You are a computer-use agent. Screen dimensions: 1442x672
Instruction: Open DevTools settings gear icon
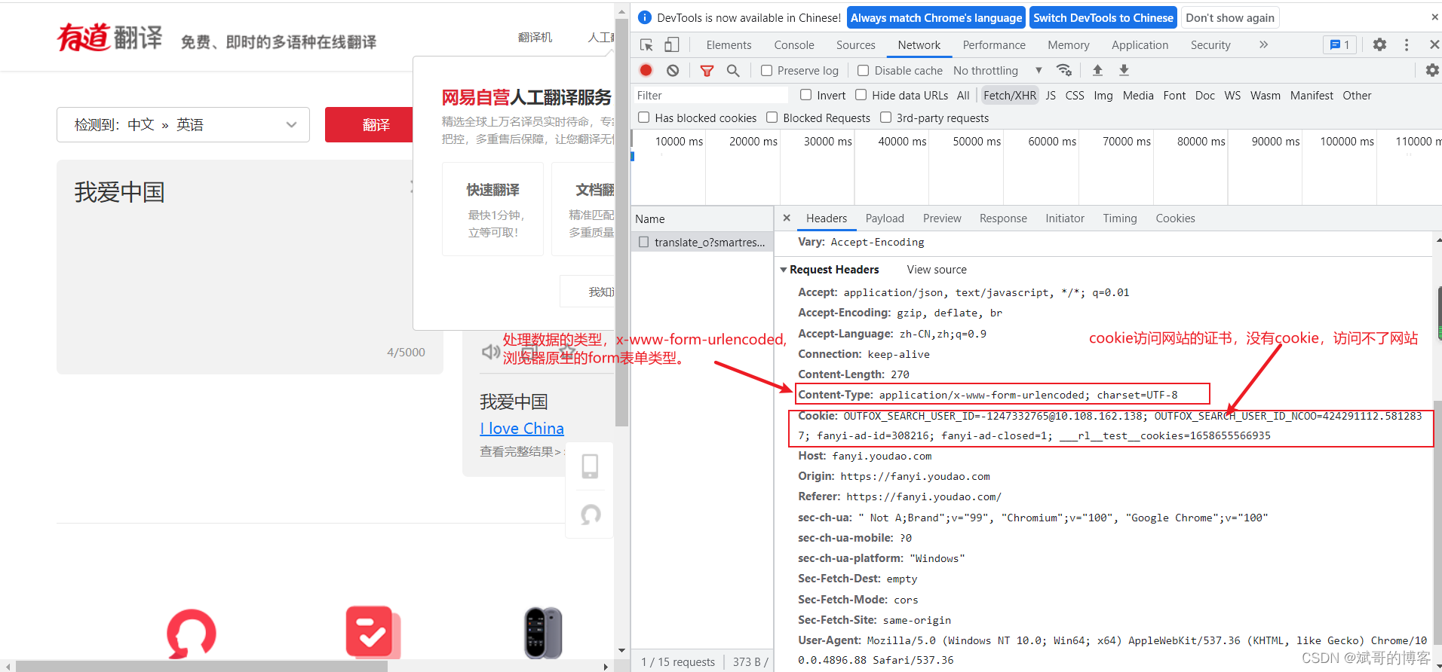pos(1379,44)
